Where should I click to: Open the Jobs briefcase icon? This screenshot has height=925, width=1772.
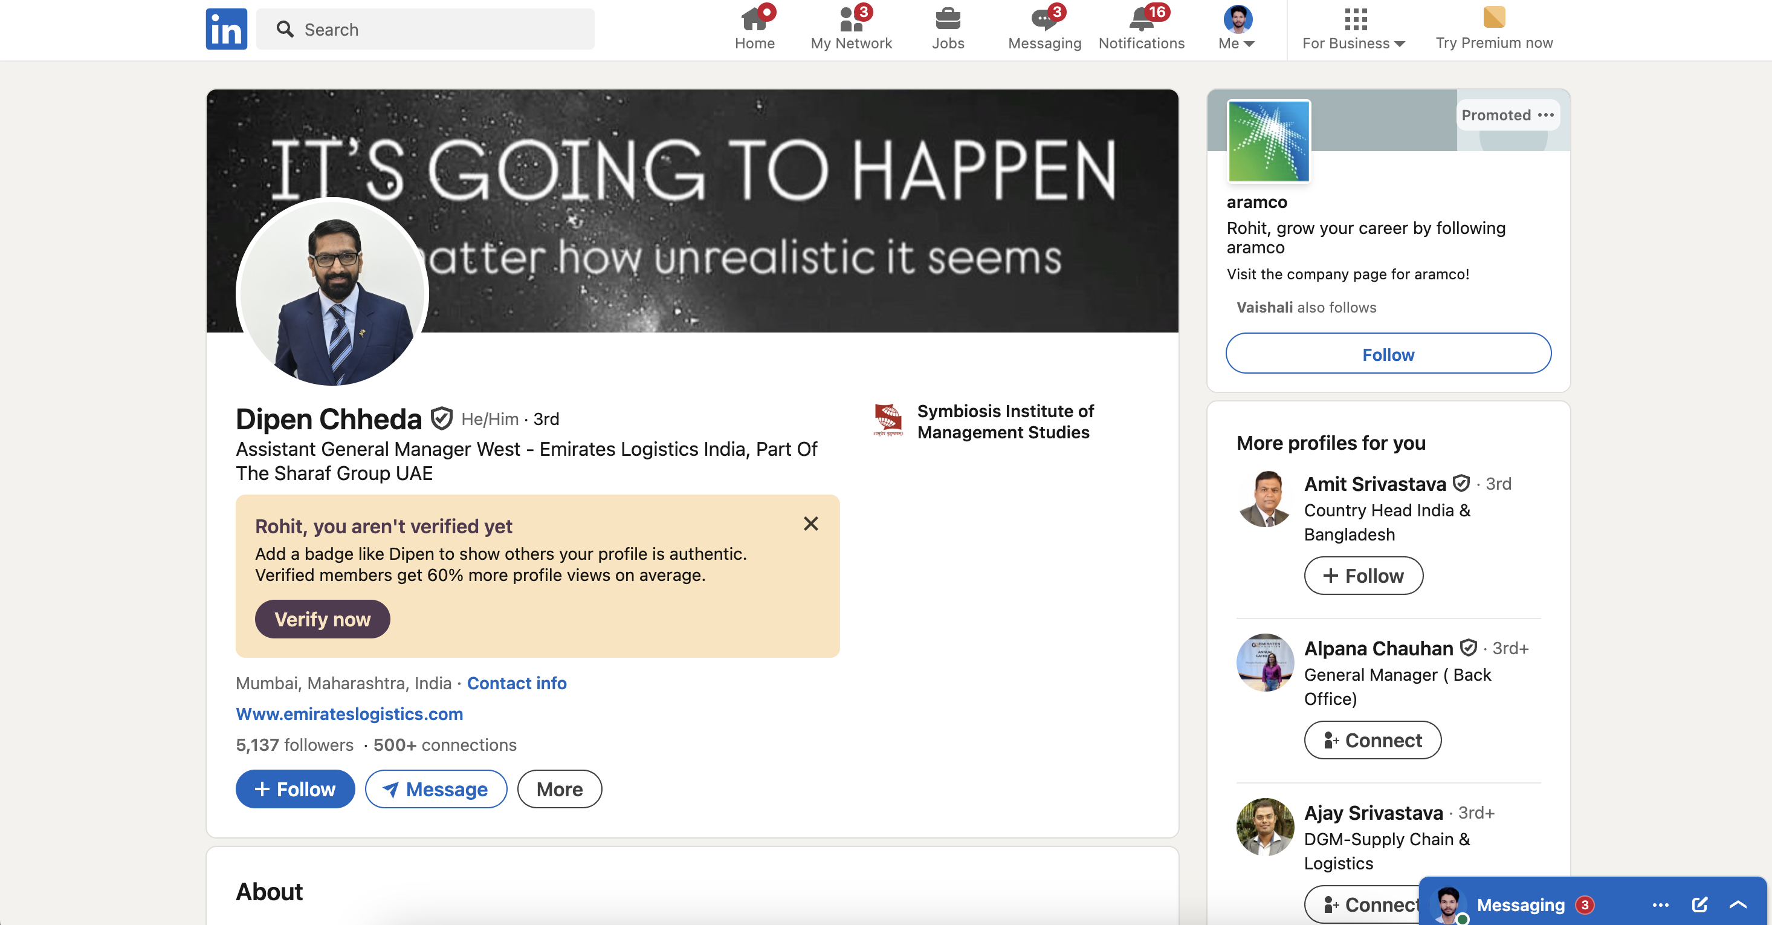[947, 19]
